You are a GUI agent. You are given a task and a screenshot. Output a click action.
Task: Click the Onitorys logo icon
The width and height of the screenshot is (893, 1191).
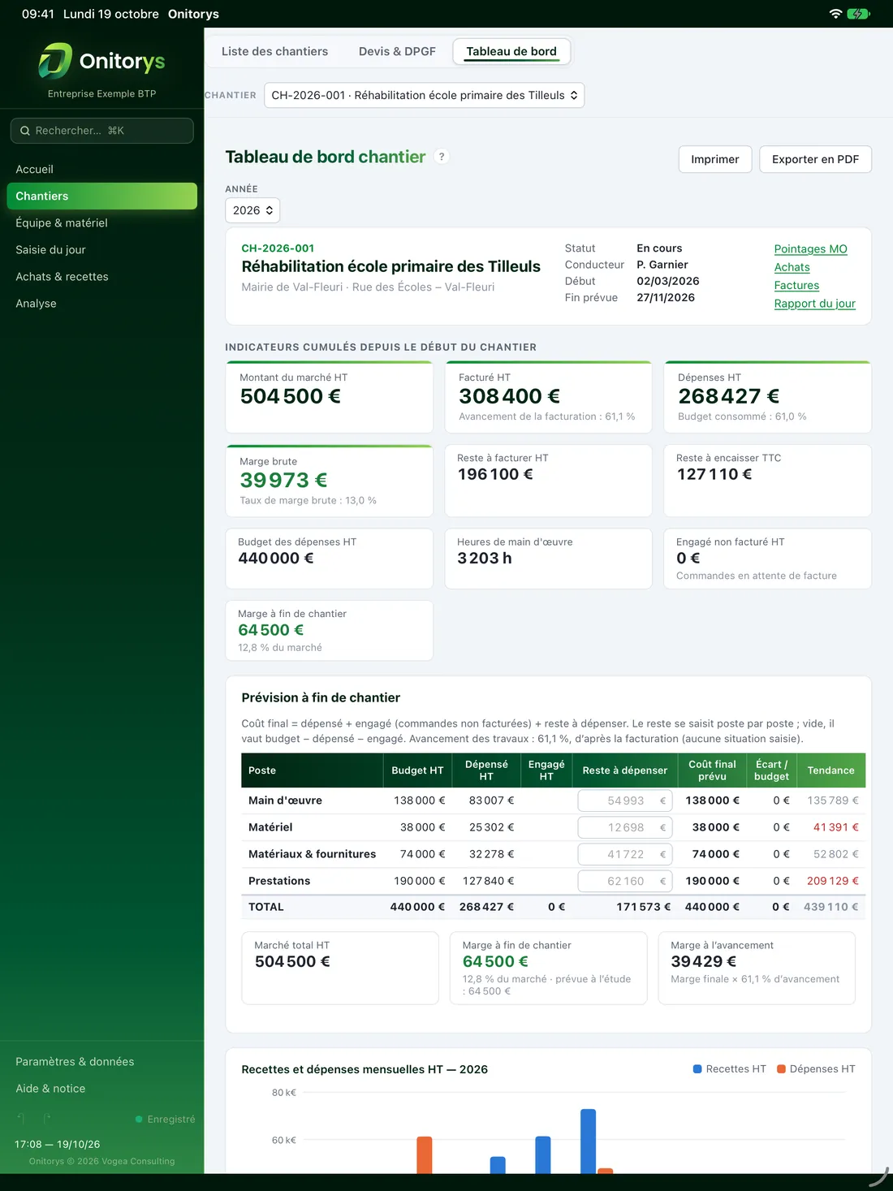click(56, 61)
